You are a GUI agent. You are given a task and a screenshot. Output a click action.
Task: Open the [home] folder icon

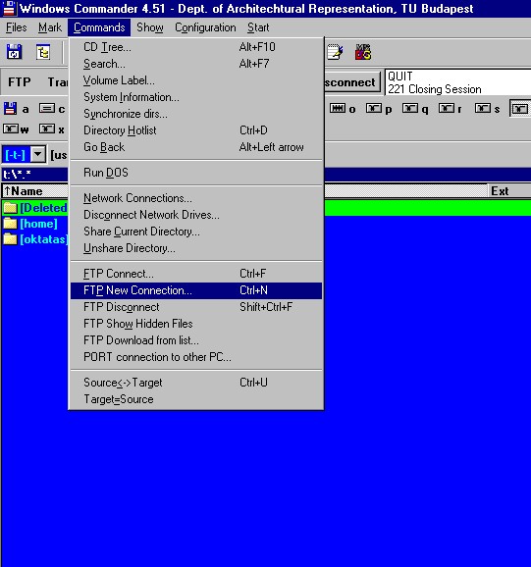[10, 224]
